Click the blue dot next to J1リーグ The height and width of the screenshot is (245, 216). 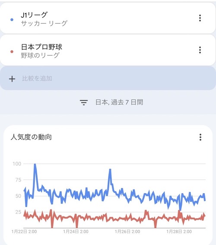(x=12, y=20)
